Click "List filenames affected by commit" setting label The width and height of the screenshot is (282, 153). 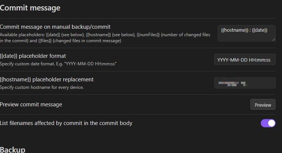coord(66,123)
